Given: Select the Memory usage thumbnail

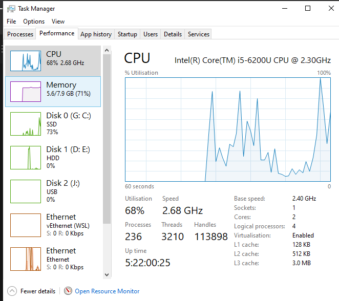Looking at the screenshot, I should point(26,92).
